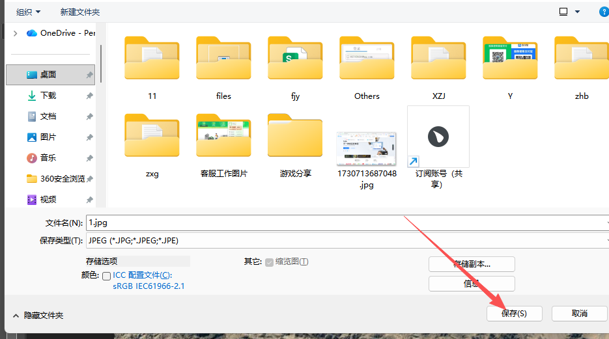Open the Others folder
This screenshot has height=339, width=609.
pyautogui.click(x=367, y=58)
